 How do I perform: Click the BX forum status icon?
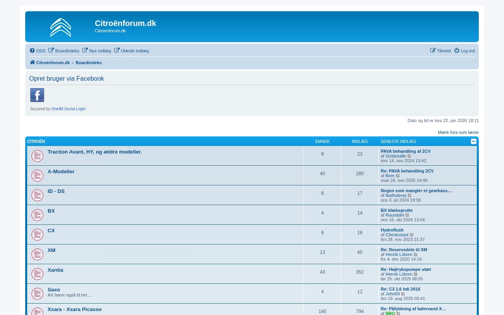tap(37, 215)
